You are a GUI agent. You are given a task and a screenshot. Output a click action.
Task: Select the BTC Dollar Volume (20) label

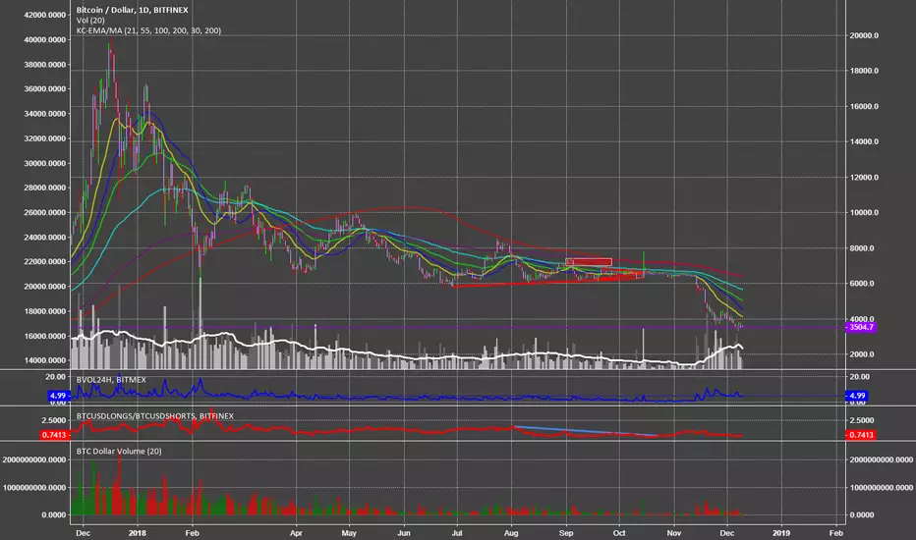click(x=119, y=451)
